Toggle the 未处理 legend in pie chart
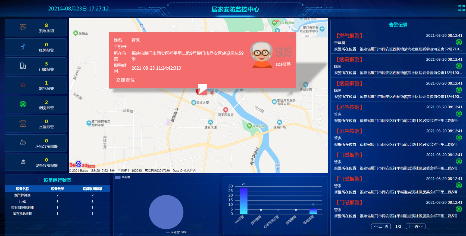The height and width of the screenshot is (236, 466). 118,177
